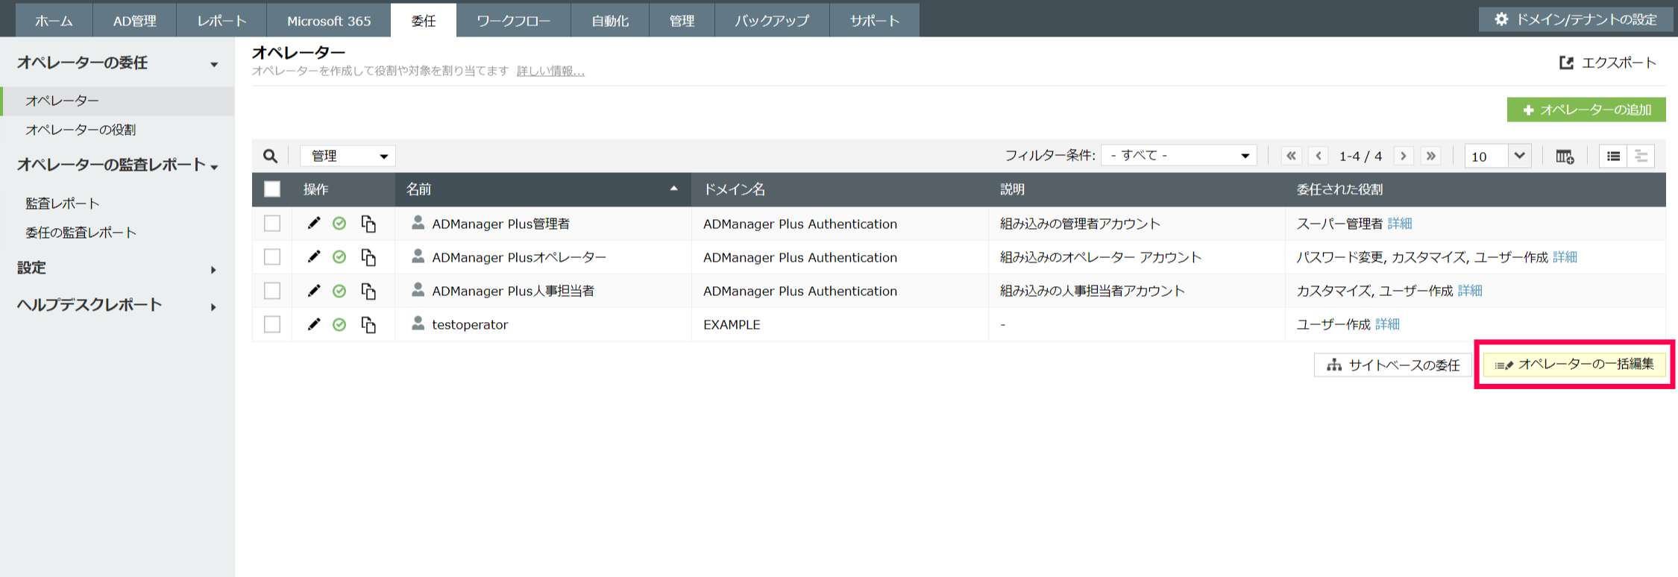Switch to list view icon
1678x577 pixels.
click(1613, 157)
